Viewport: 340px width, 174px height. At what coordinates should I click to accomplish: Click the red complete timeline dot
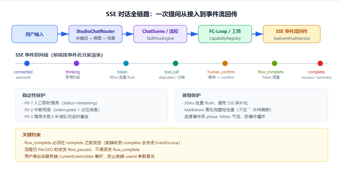coord(320,63)
